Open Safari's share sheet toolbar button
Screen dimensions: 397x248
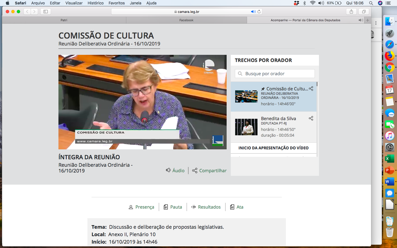point(351,12)
